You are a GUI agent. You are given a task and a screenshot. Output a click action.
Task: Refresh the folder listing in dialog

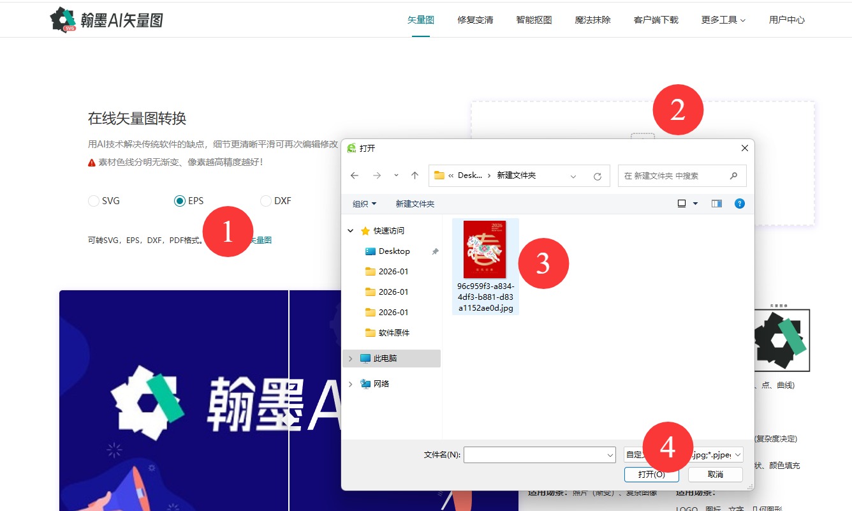597,176
